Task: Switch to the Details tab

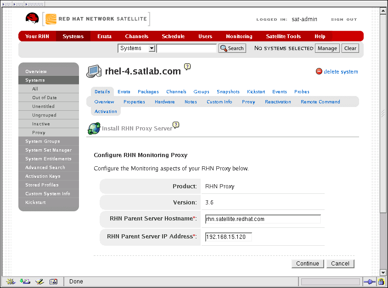Action: tap(102, 91)
